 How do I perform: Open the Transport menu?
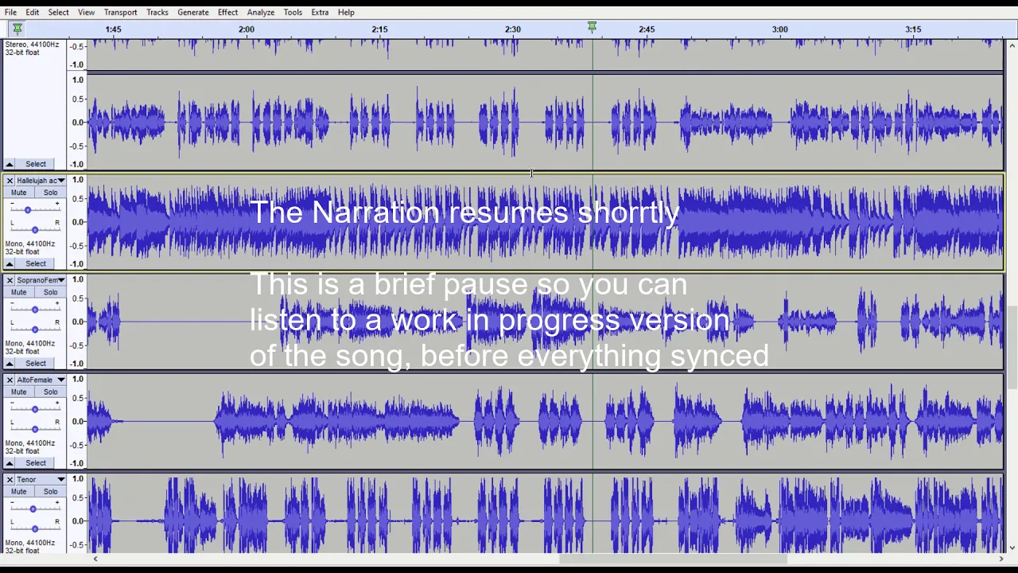click(x=120, y=12)
